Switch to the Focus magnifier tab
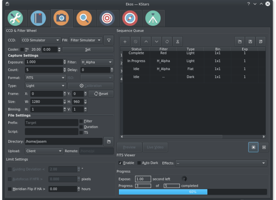This screenshot has height=200, width=276. pyautogui.click(x=84, y=18)
